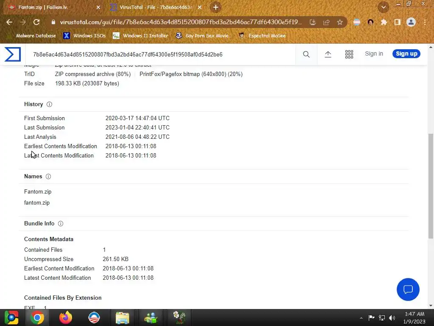Click the Contained Files By Extension heading
Screen dimensions: 434x326
tap(63, 298)
